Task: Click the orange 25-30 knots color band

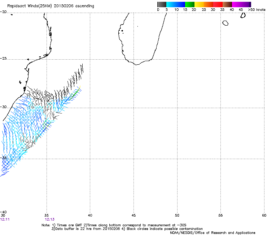Action: [x=209, y=4]
